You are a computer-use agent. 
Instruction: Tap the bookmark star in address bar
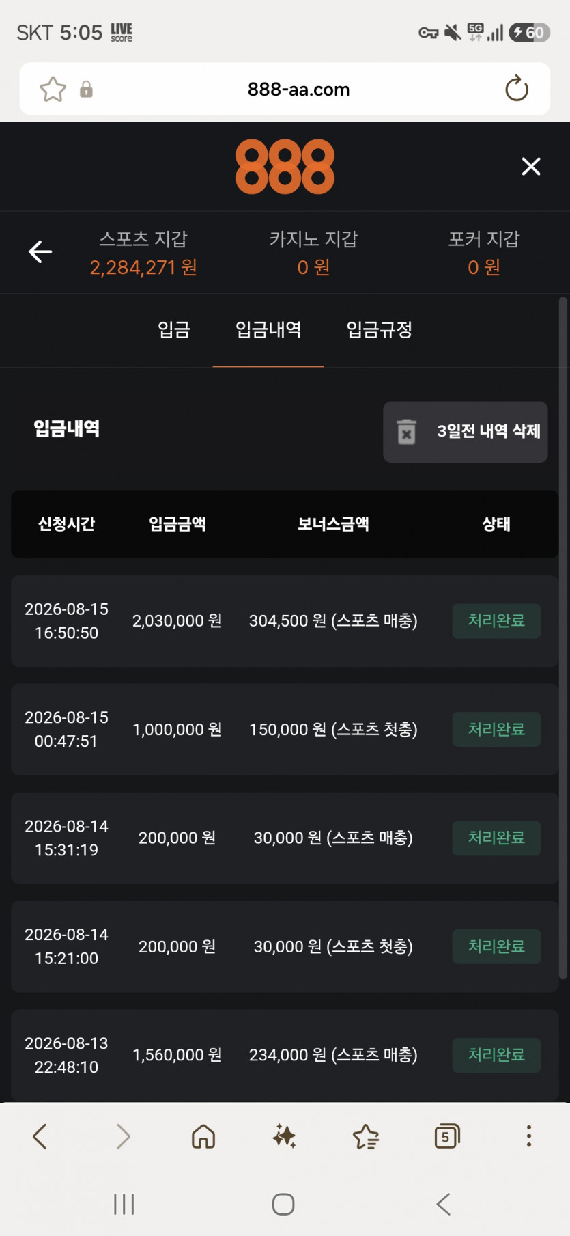coord(53,90)
